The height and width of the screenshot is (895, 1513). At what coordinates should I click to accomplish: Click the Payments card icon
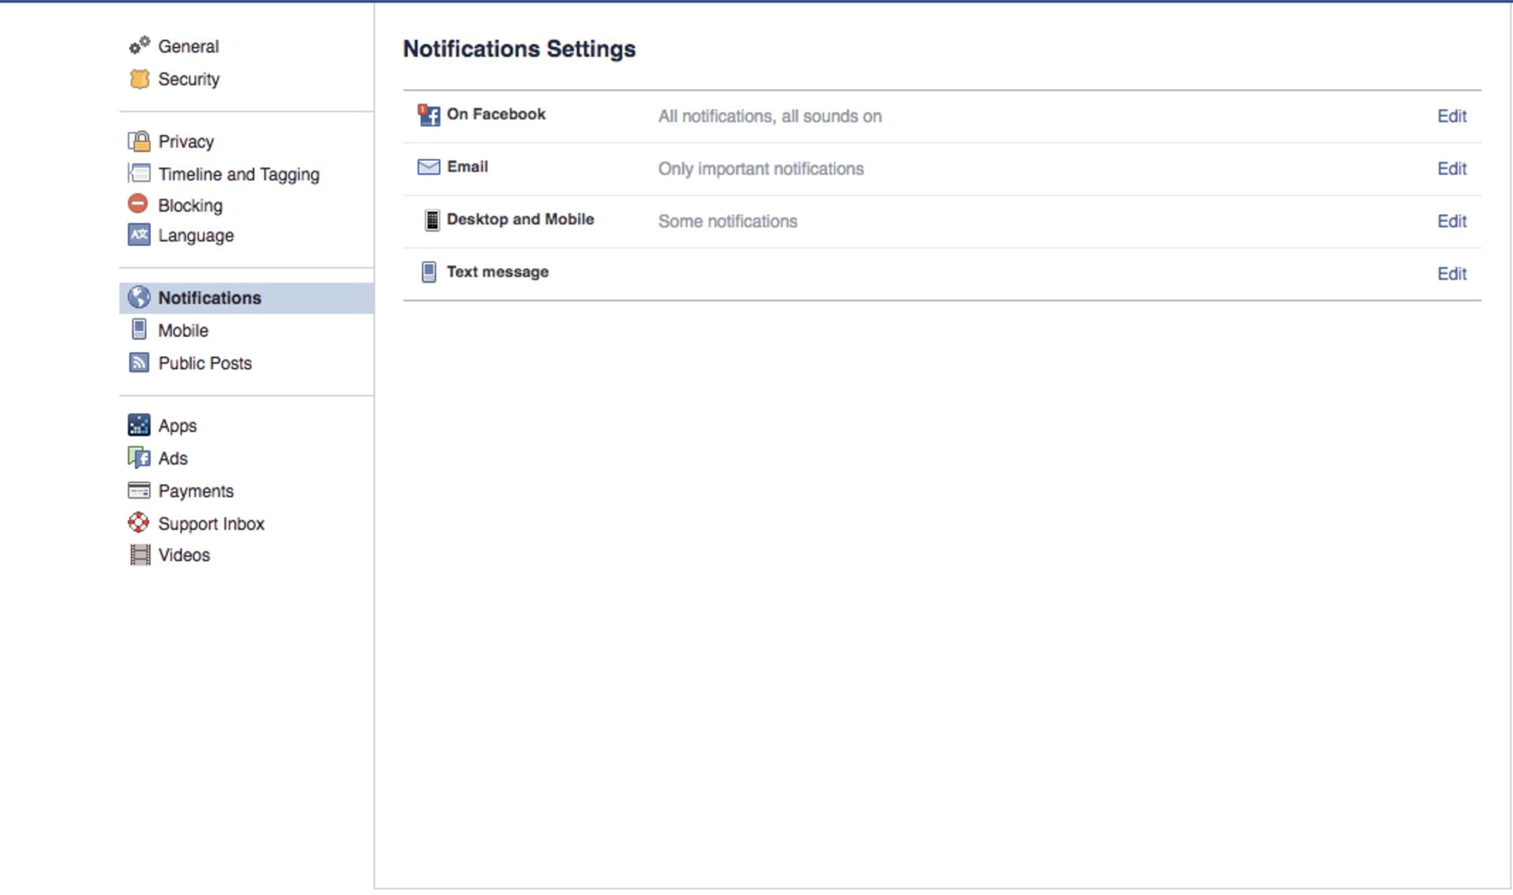[x=139, y=491]
